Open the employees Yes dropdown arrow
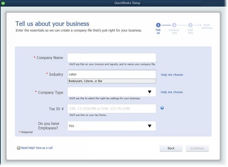 coord(150,126)
